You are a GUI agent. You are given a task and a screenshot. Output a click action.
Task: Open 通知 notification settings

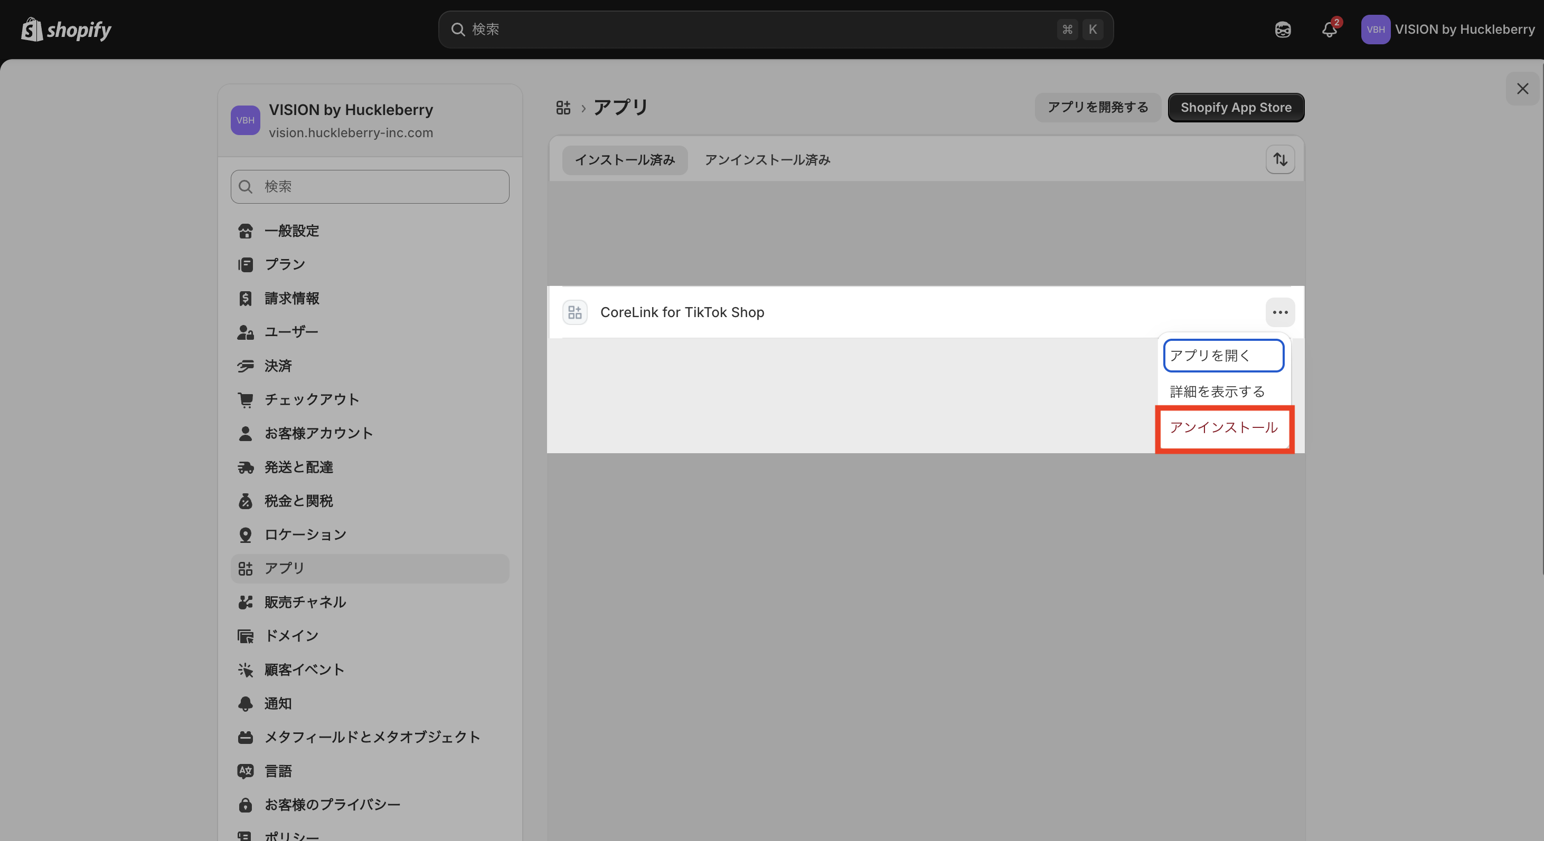tap(278, 703)
